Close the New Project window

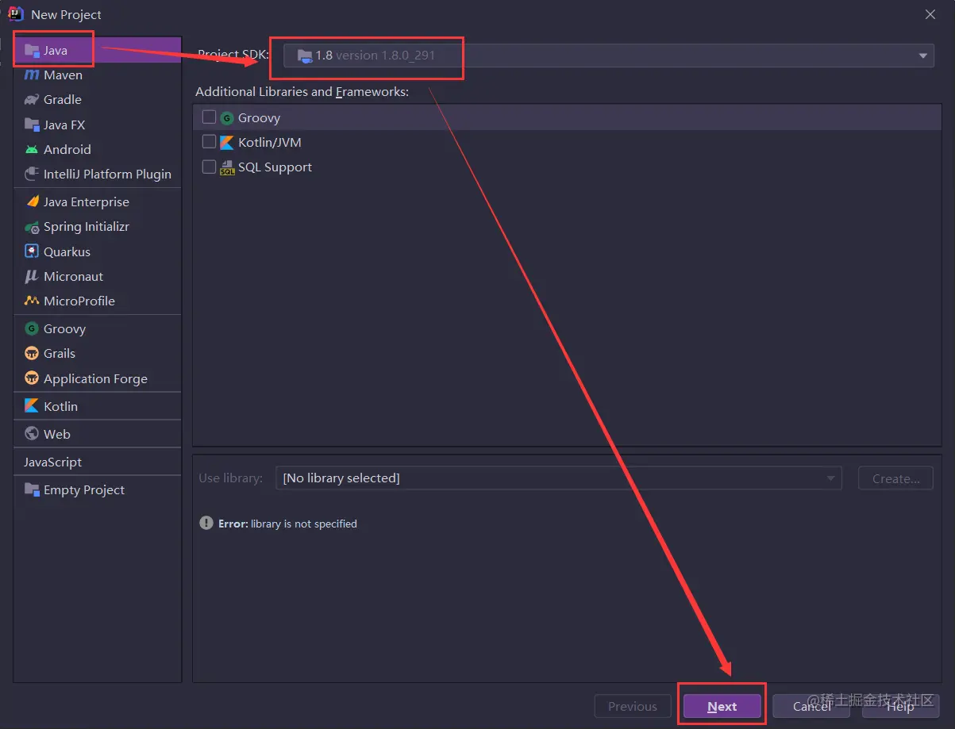tap(930, 14)
